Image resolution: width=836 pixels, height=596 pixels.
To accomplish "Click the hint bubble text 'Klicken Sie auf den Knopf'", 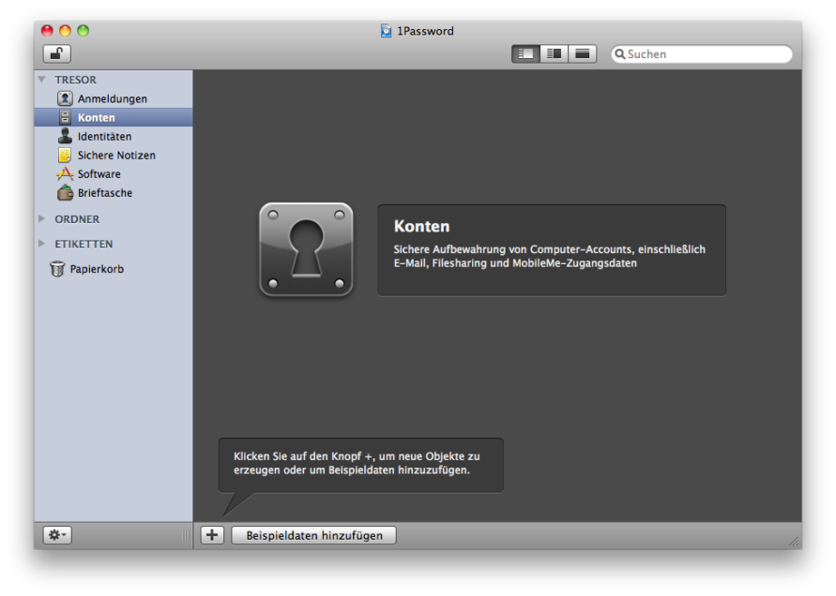I will pyautogui.click(x=357, y=463).
